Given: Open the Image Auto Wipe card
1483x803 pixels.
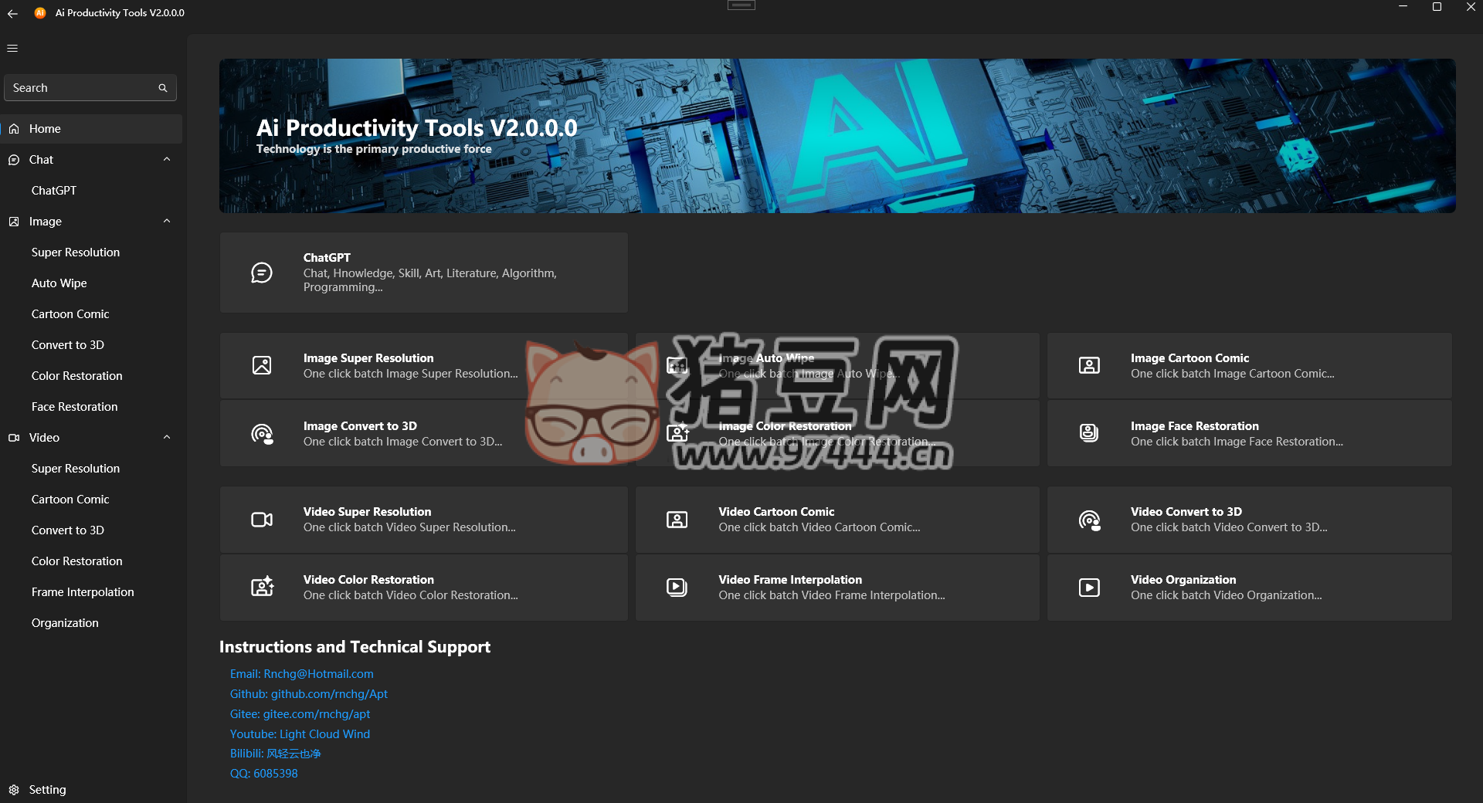Looking at the screenshot, I should (x=837, y=365).
